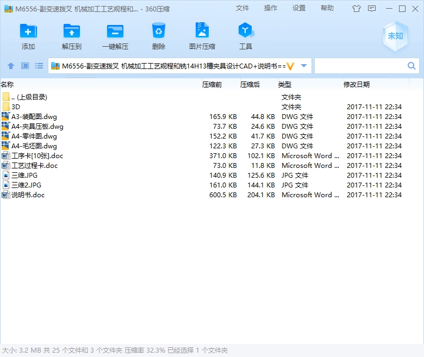Image resolution: width=424 pixels, height=357 pixels.
Task: Select file name A4-零件图.dwg
Action: pyautogui.click(x=34, y=136)
